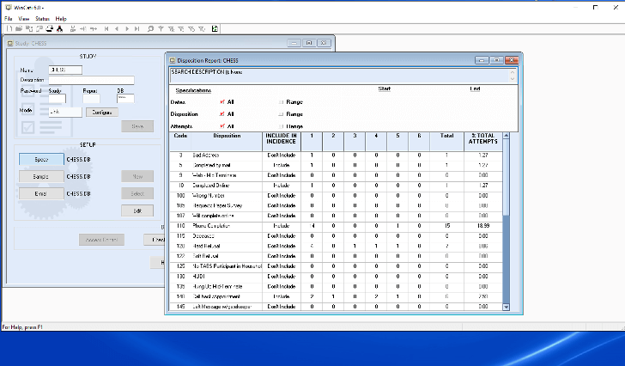The width and height of the screenshot is (625, 366).
Task: Open the Status menu
Action: click(42, 19)
